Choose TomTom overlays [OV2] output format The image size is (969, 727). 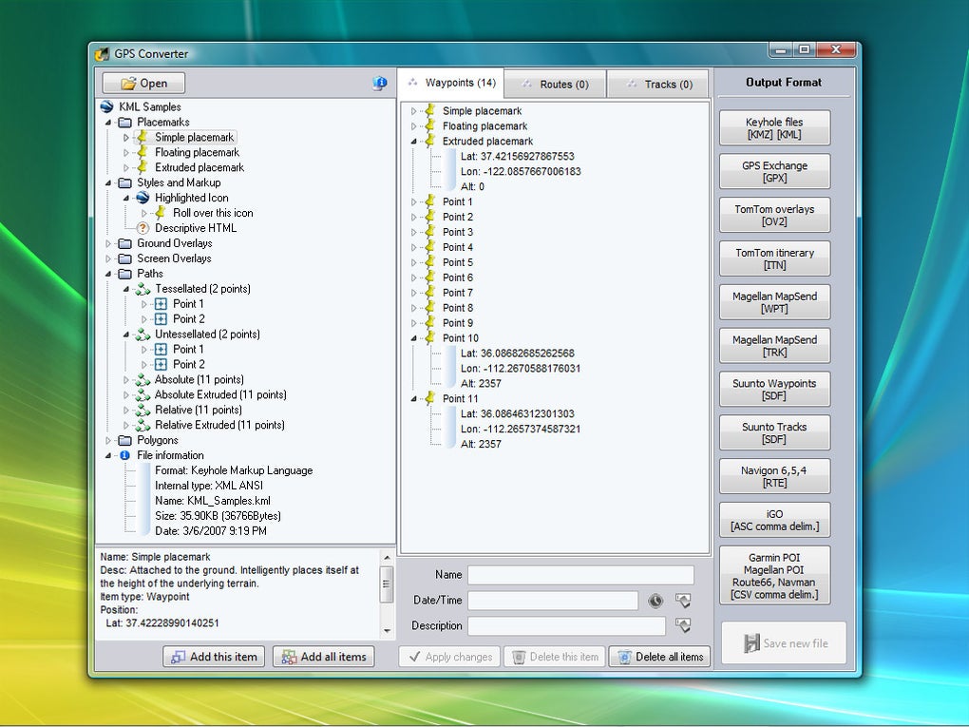tap(774, 215)
